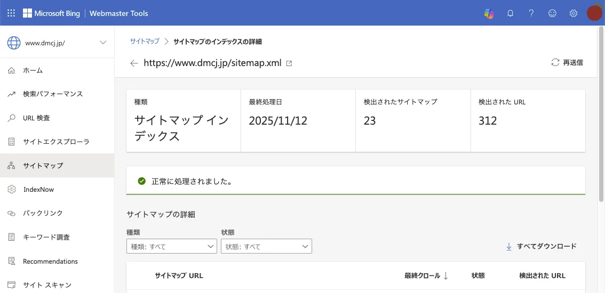This screenshot has width=605, height=293.
Task: Open サイト スキャン in the sidebar
Action: pyautogui.click(x=57, y=285)
